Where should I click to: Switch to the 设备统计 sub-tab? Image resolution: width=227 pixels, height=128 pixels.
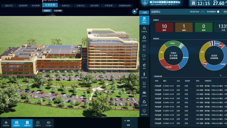click(47, 11)
